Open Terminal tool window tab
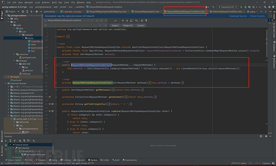 [x=66, y=160]
